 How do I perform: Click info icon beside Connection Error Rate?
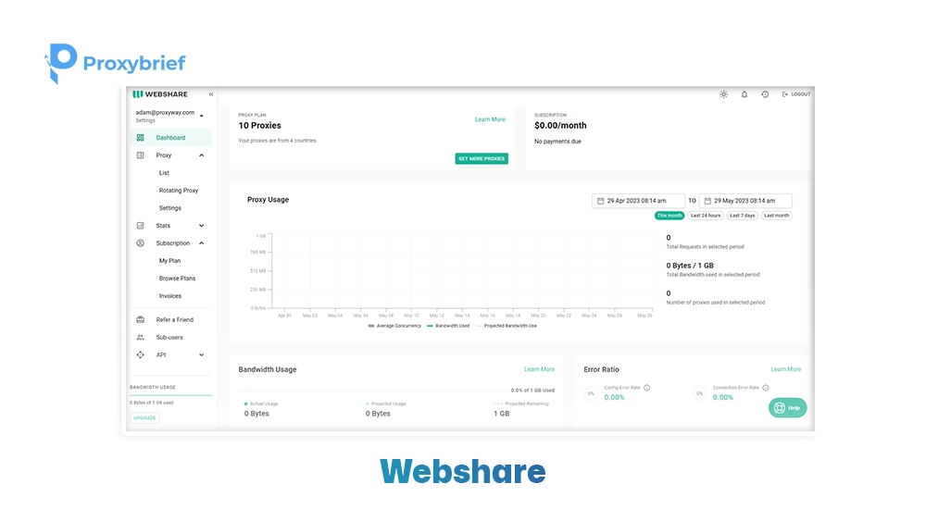pos(766,388)
